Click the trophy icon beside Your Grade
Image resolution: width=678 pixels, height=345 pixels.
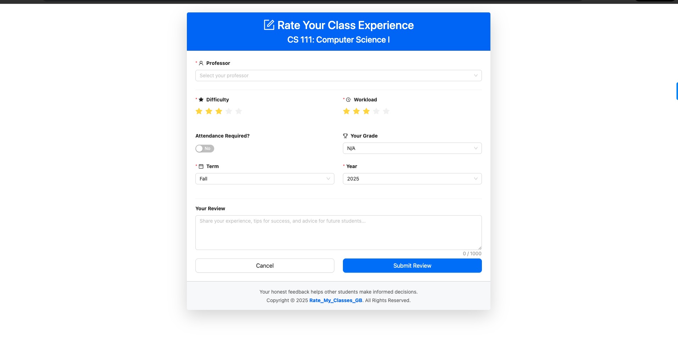point(345,135)
